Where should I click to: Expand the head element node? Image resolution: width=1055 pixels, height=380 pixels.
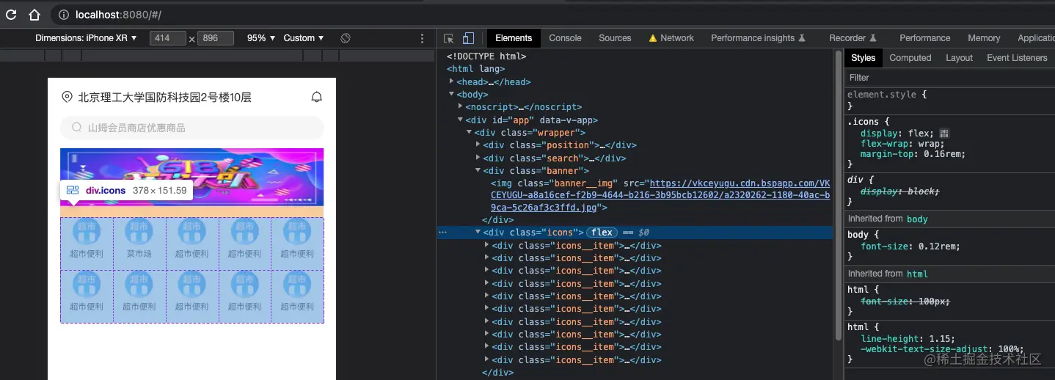tap(451, 81)
